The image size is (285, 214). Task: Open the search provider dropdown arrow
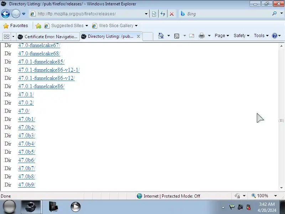[x=281, y=14]
